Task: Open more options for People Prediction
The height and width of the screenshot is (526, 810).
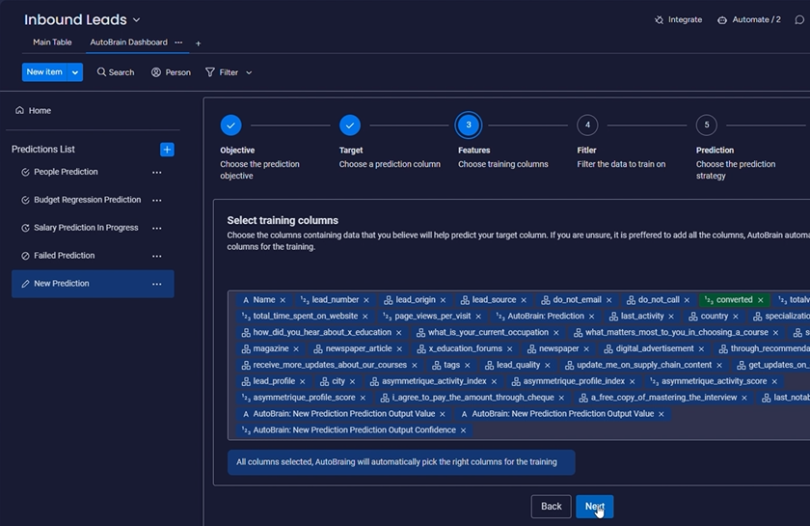Action: [x=156, y=172]
